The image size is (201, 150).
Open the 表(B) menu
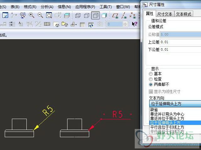point(15,7)
